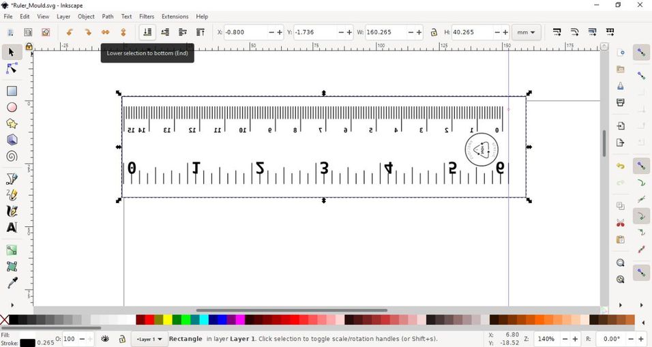Select the Star and polygon tool

coord(12,123)
